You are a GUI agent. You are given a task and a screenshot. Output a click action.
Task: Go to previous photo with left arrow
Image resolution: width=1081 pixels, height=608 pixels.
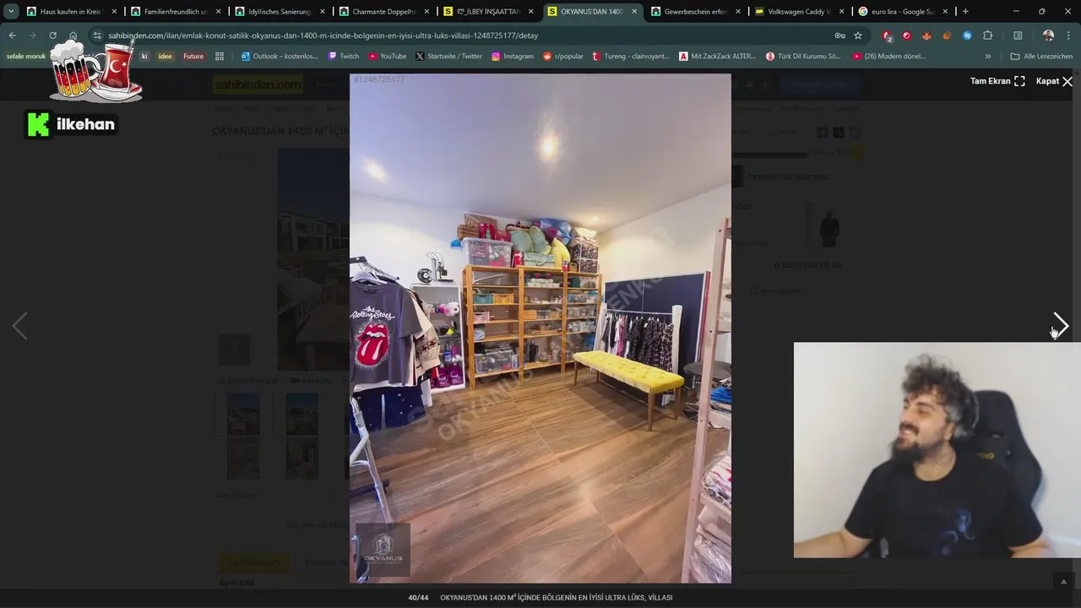(19, 325)
